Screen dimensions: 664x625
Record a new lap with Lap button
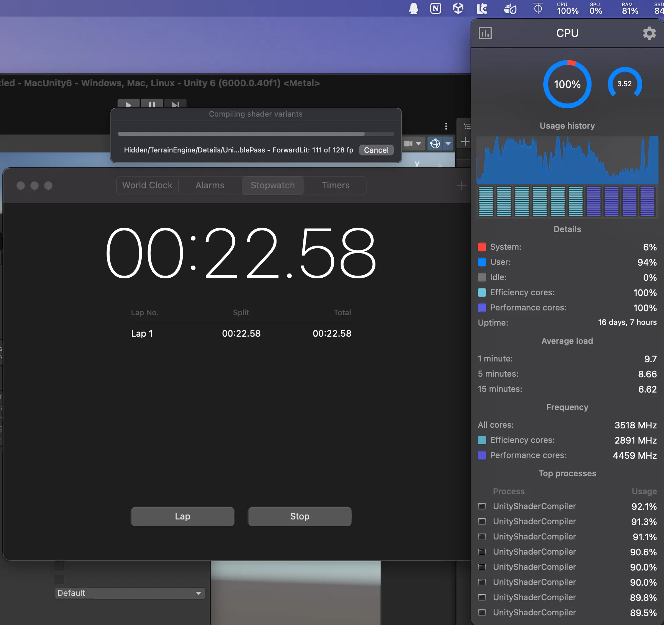click(x=182, y=516)
